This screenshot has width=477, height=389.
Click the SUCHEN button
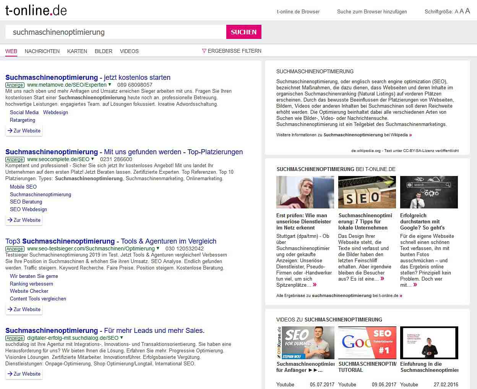244,32
